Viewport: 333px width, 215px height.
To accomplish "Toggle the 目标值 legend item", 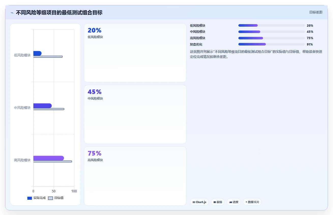I will (56, 198).
